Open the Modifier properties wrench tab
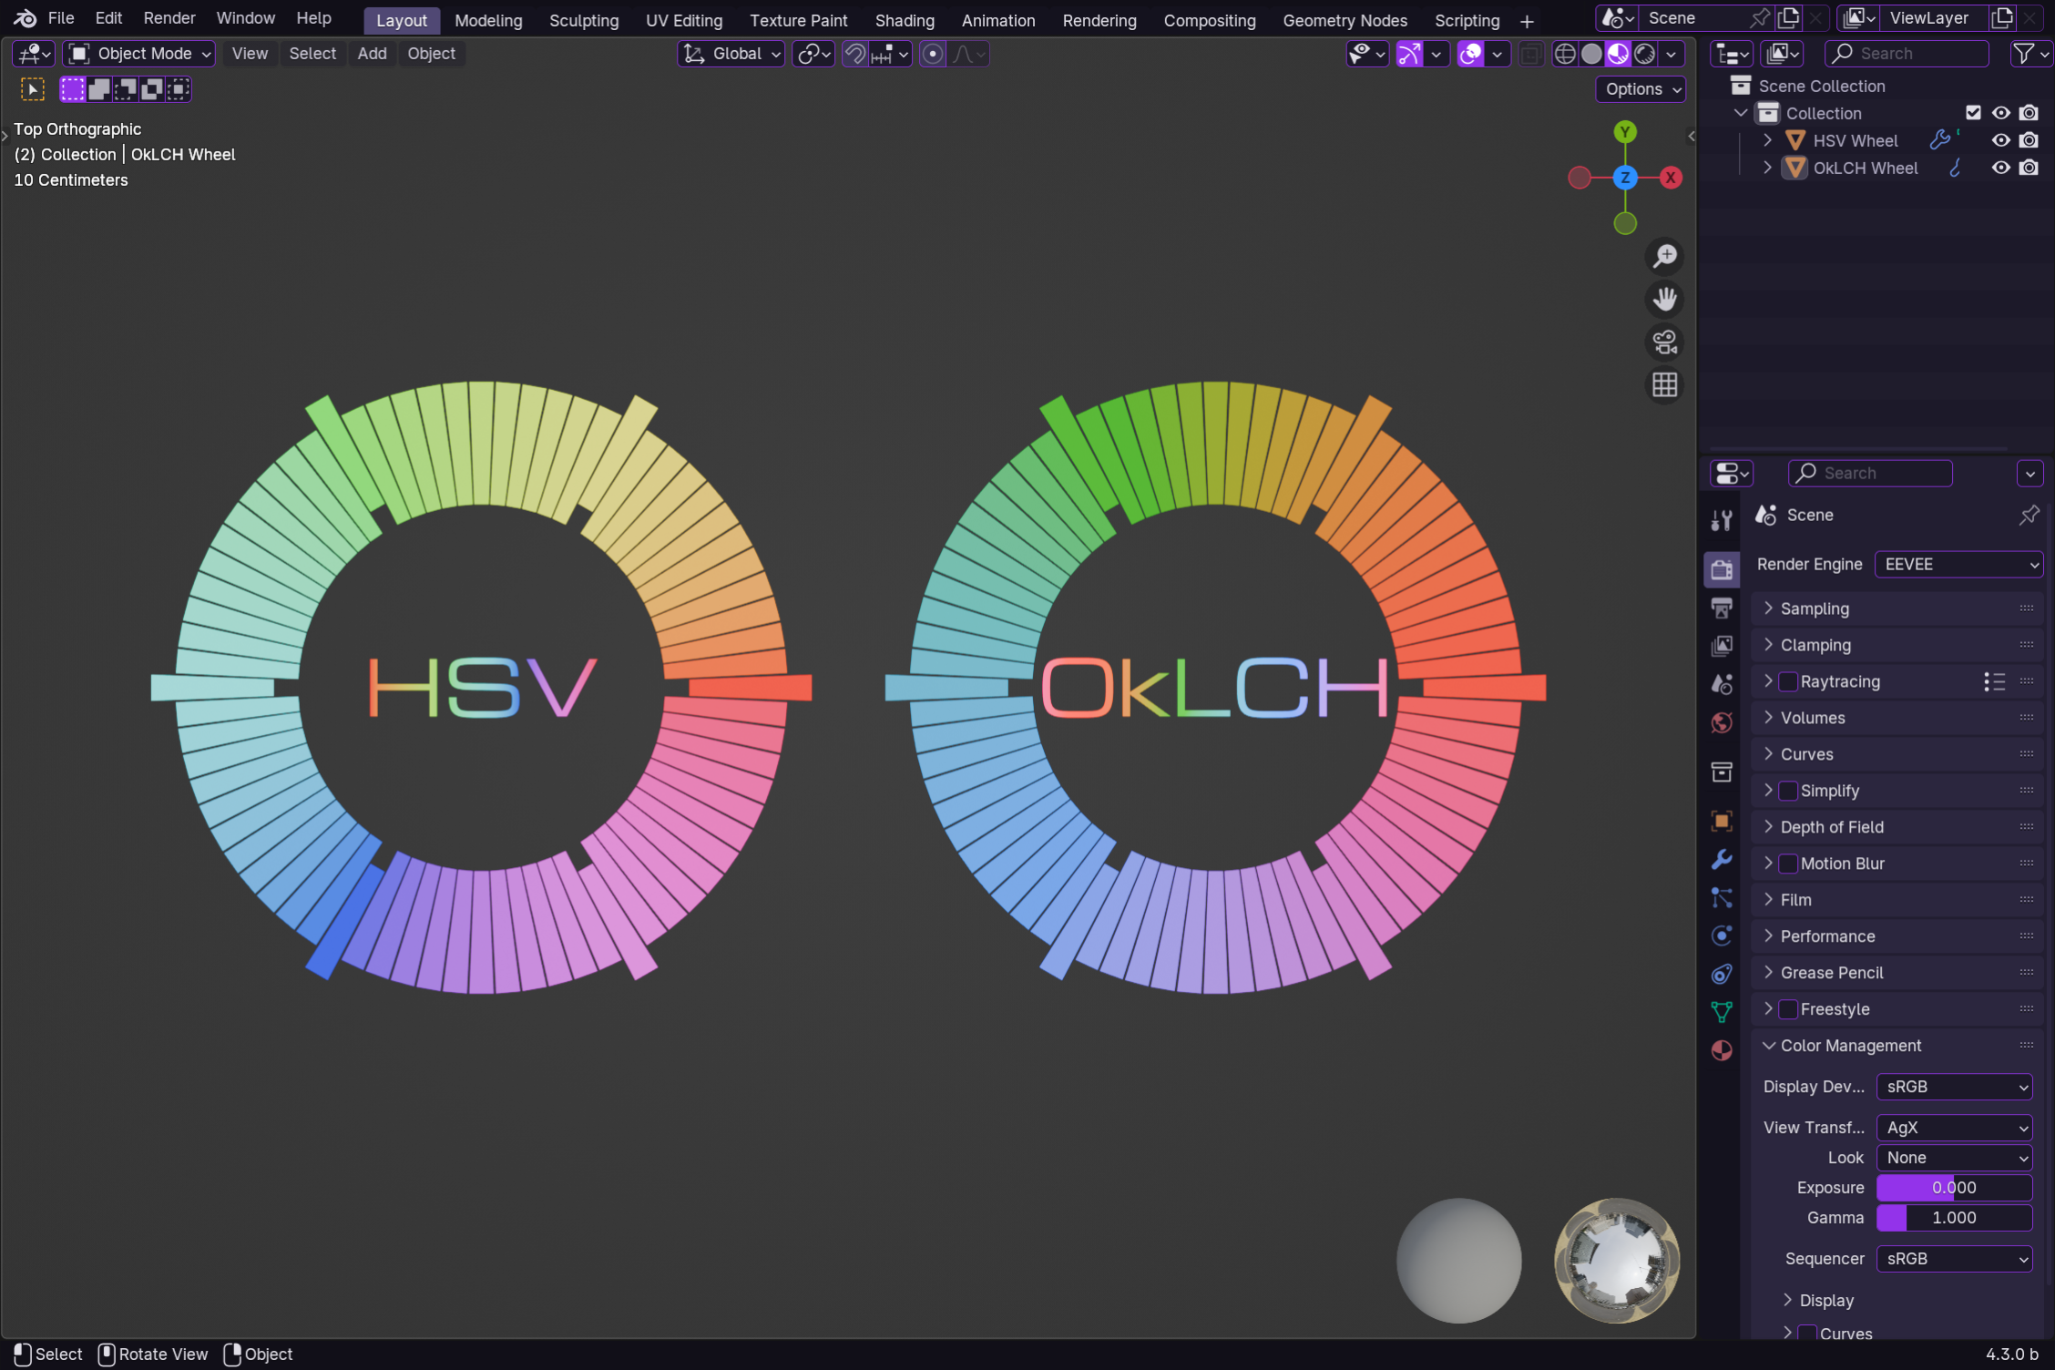 [x=1721, y=859]
